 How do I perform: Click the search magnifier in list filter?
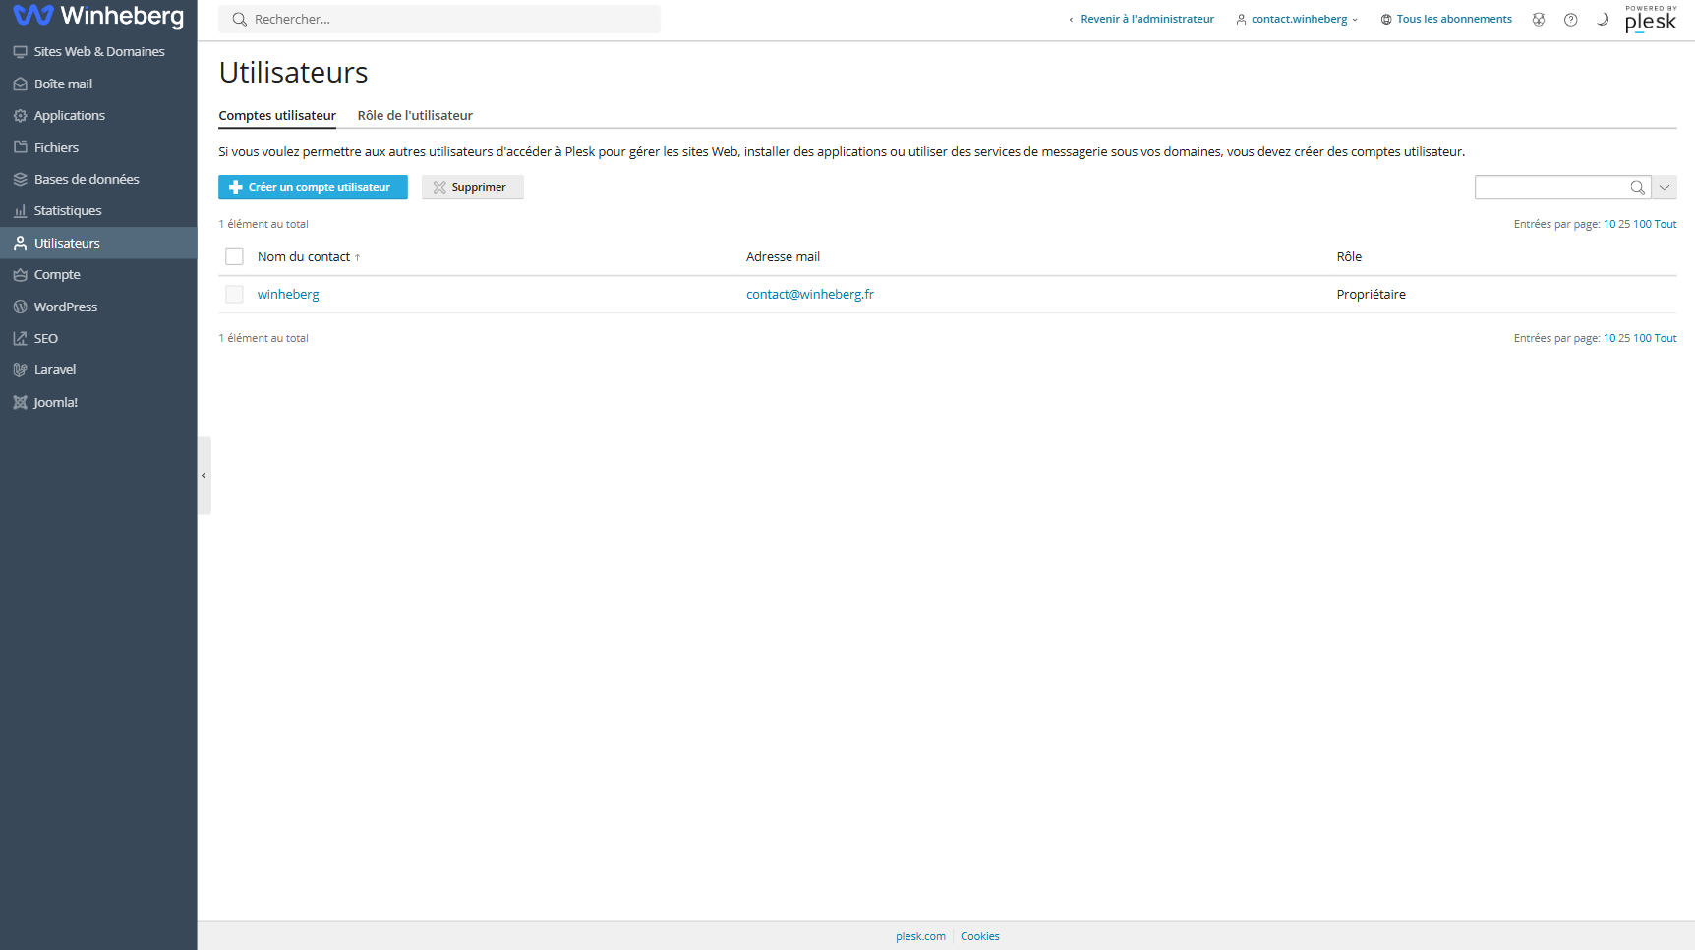tap(1637, 188)
